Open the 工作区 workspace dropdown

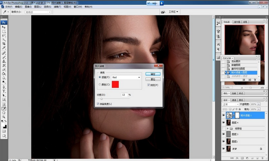174,12
